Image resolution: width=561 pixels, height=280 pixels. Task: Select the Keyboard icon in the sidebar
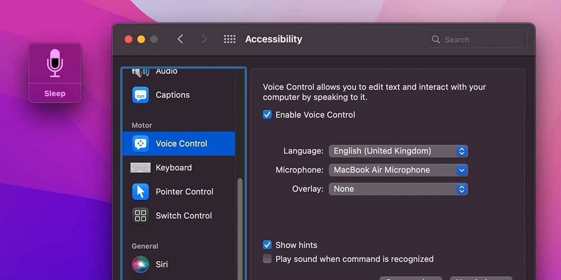140,168
